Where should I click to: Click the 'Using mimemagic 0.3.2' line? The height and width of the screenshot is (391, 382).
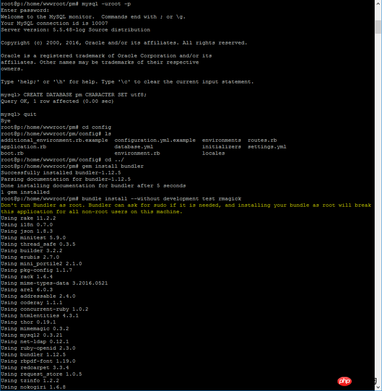pos(35,328)
